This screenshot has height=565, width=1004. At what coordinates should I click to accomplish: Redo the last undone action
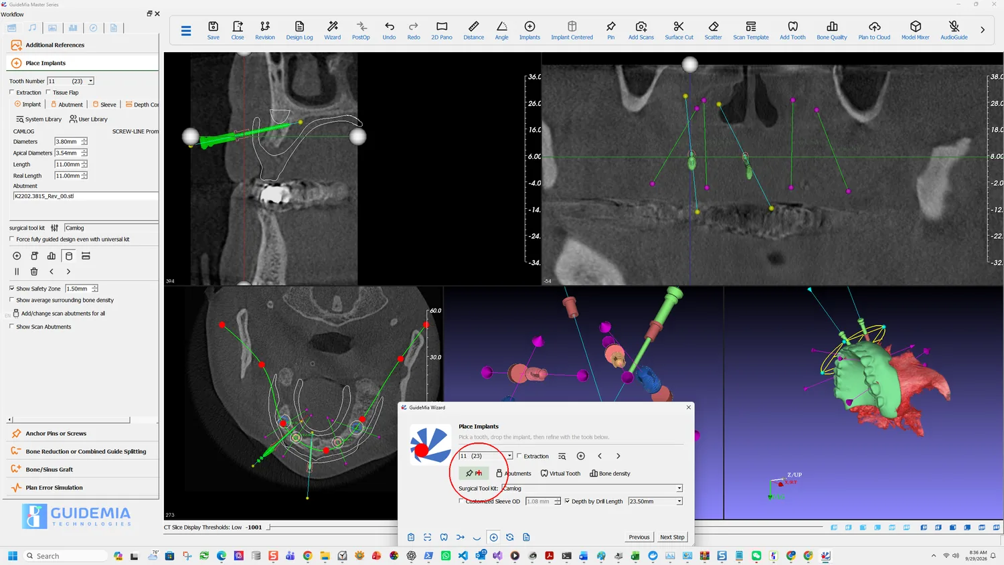(414, 30)
